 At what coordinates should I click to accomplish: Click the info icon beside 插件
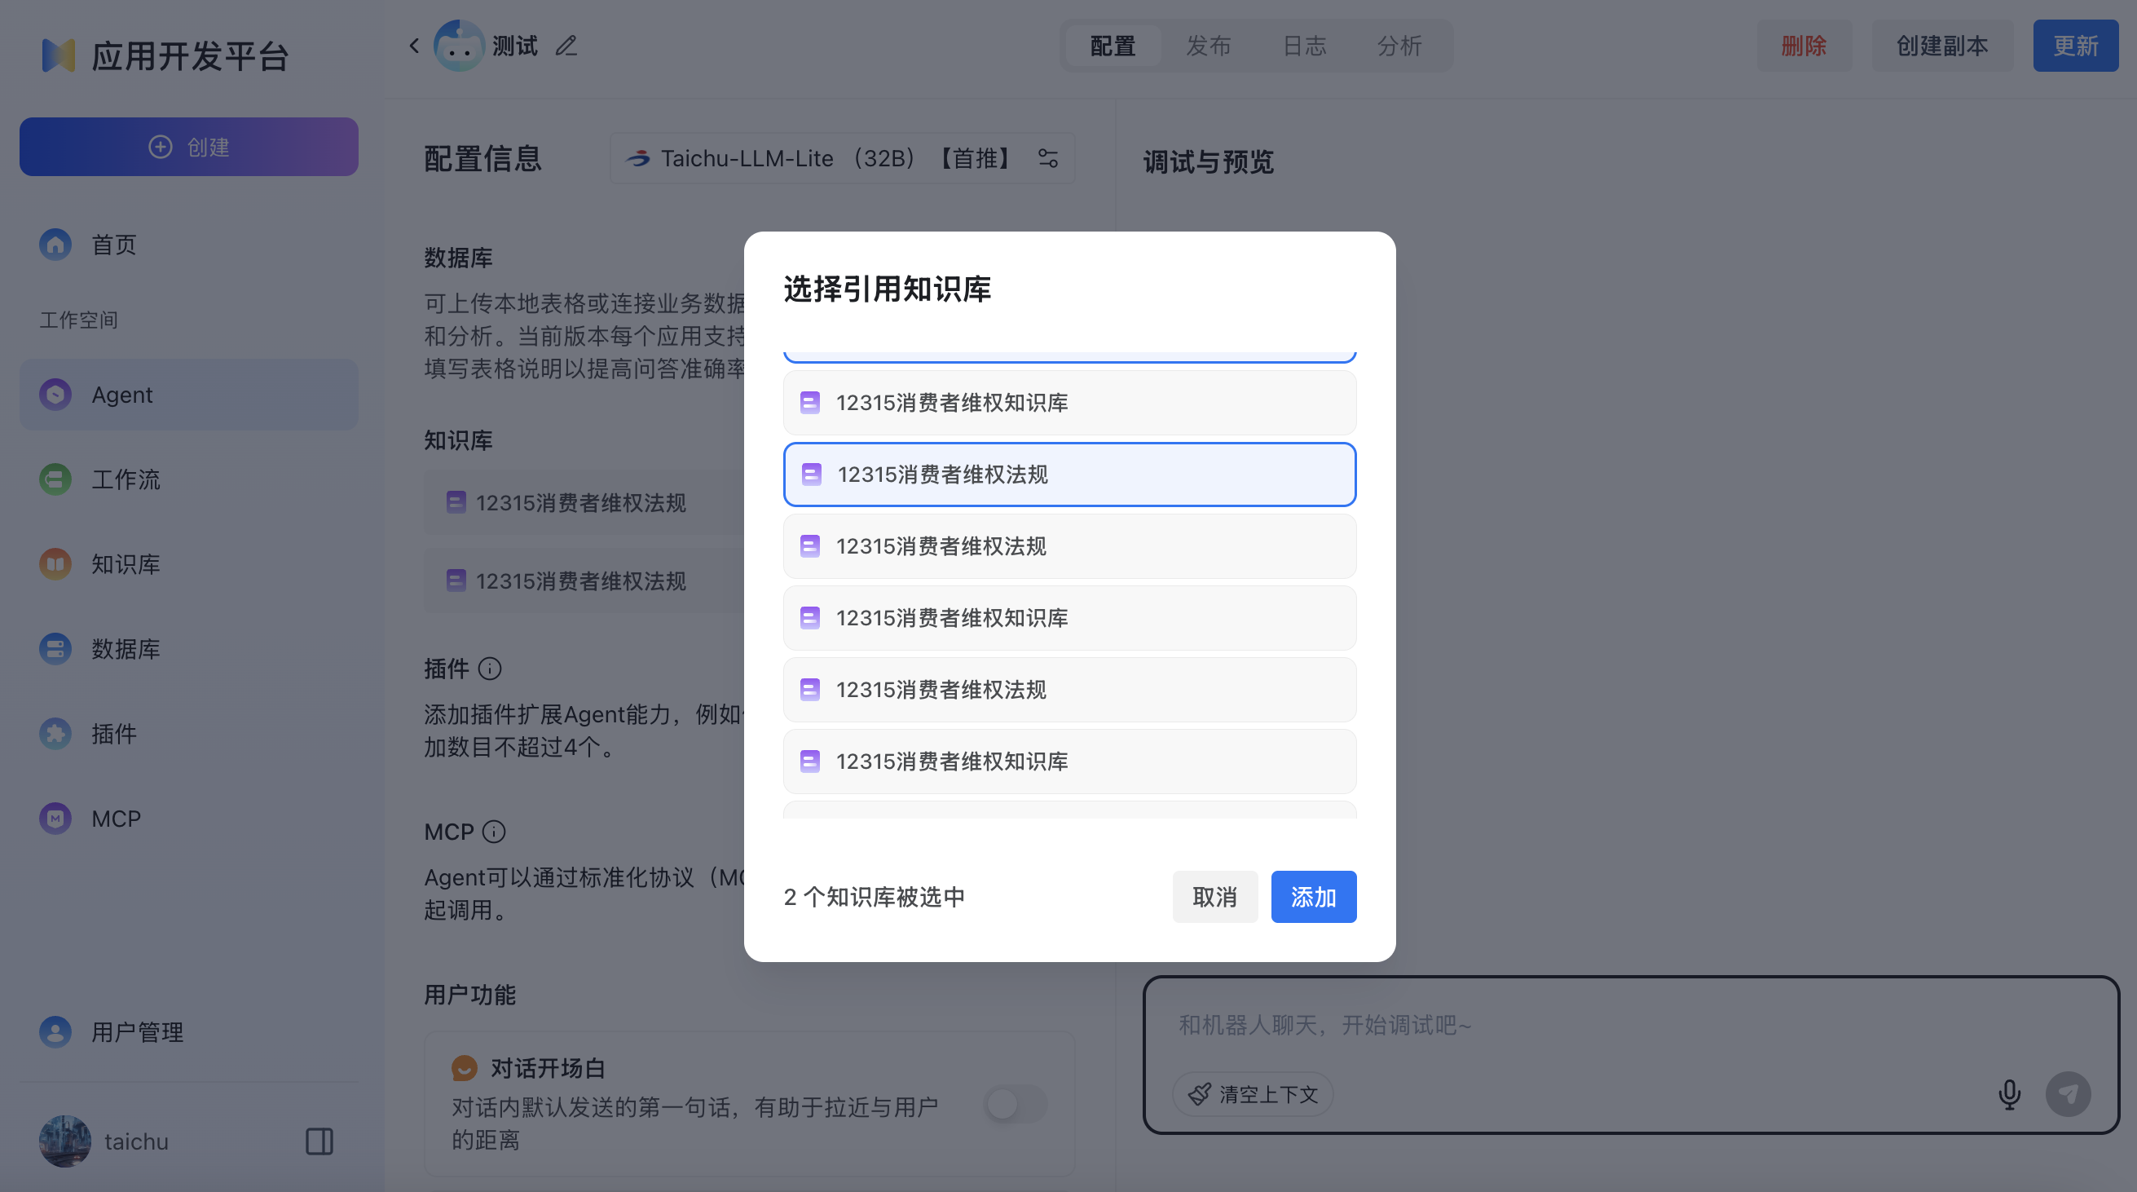pyautogui.click(x=491, y=669)
